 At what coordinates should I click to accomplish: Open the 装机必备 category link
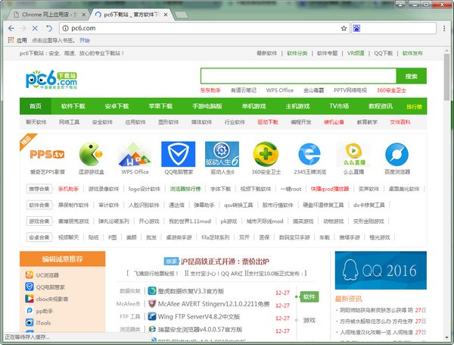point(334,122)
